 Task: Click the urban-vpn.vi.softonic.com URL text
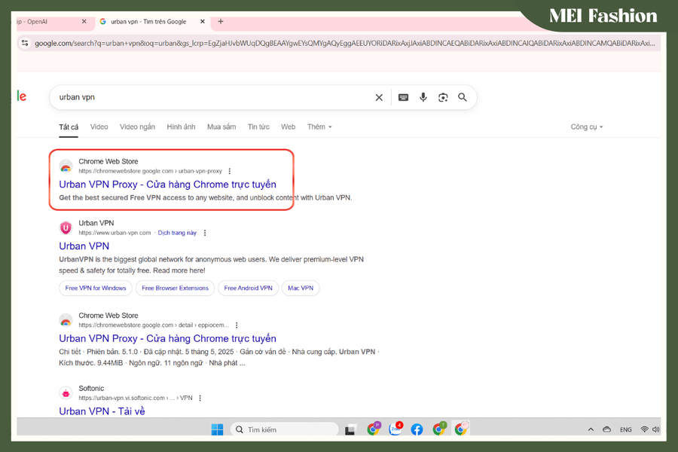click(136, 398)
